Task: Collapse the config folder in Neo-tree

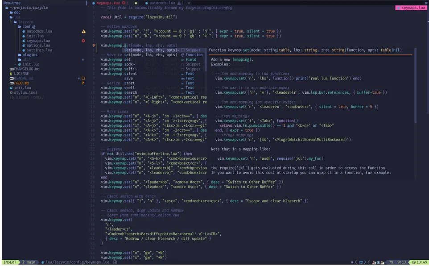Action: pyautogui.click(x=20, y=27)
